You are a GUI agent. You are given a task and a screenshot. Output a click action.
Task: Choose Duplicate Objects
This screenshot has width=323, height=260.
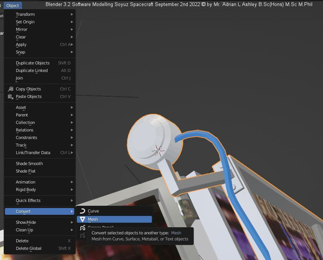39,63
